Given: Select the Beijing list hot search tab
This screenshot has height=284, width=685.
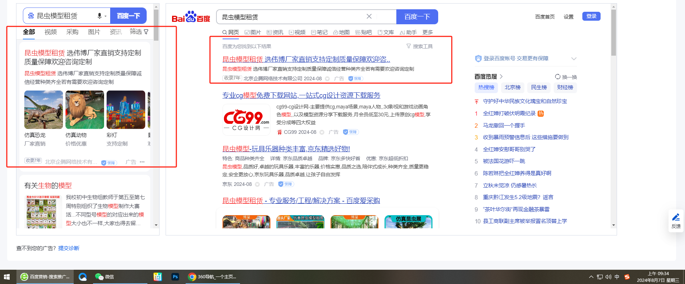Looking at the screenshot, I should coord(512,87).
